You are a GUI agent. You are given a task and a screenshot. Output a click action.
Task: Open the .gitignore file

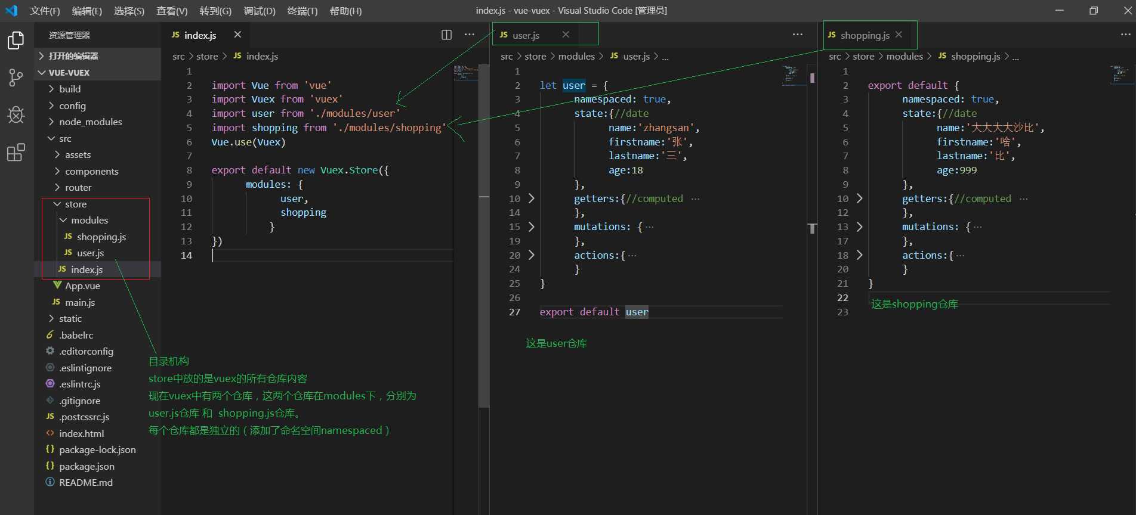[x=98, y=401]
